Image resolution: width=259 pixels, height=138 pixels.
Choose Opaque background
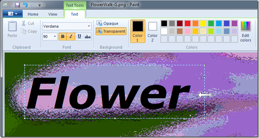click(x=108, y=23)
